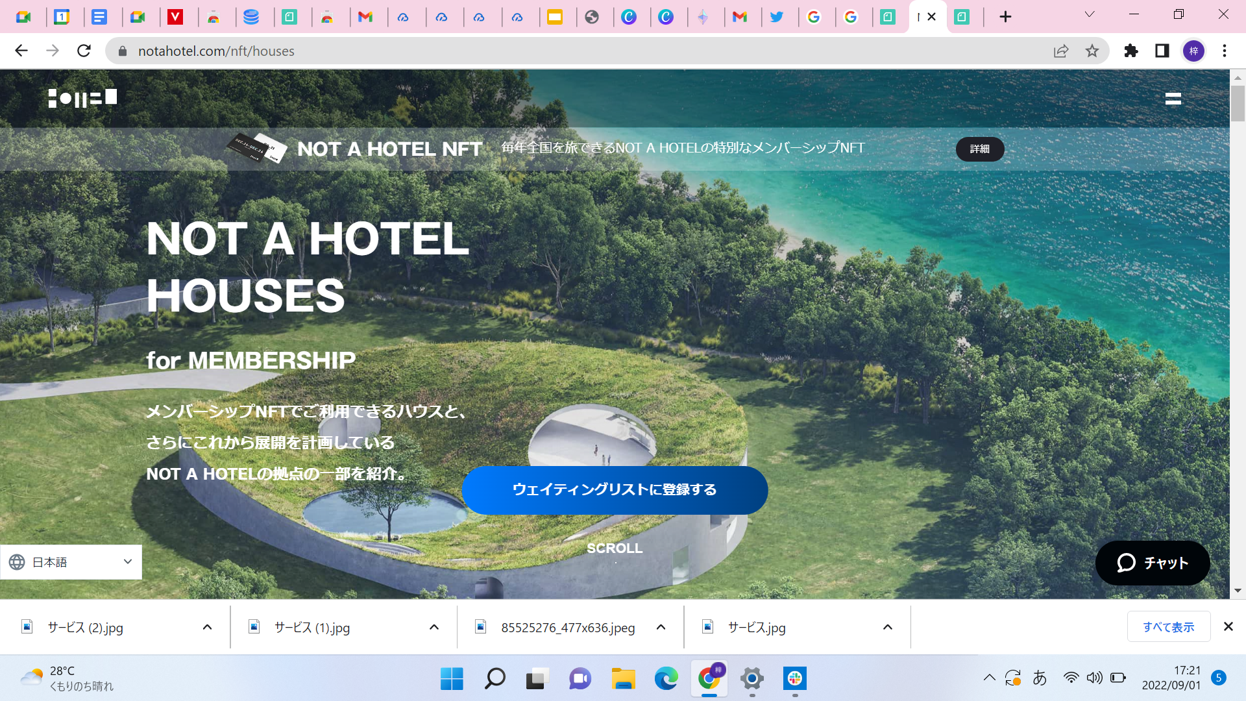Click the NOT A HOTEL logo
This screenshot has width=1246, height=701.
coord(82,98)
